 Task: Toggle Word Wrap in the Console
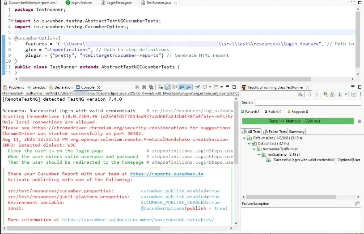pos(174,87)
